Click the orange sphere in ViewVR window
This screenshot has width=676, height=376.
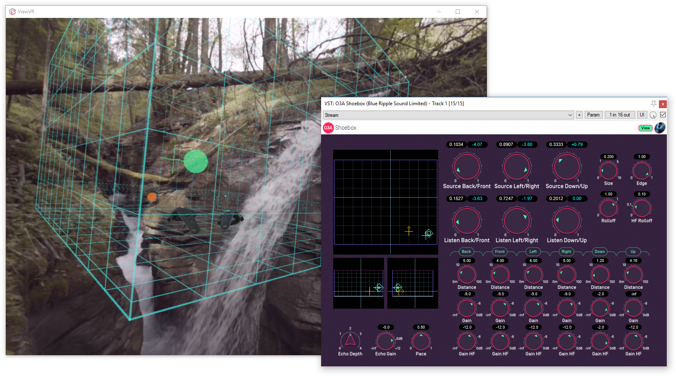point(152,197)
